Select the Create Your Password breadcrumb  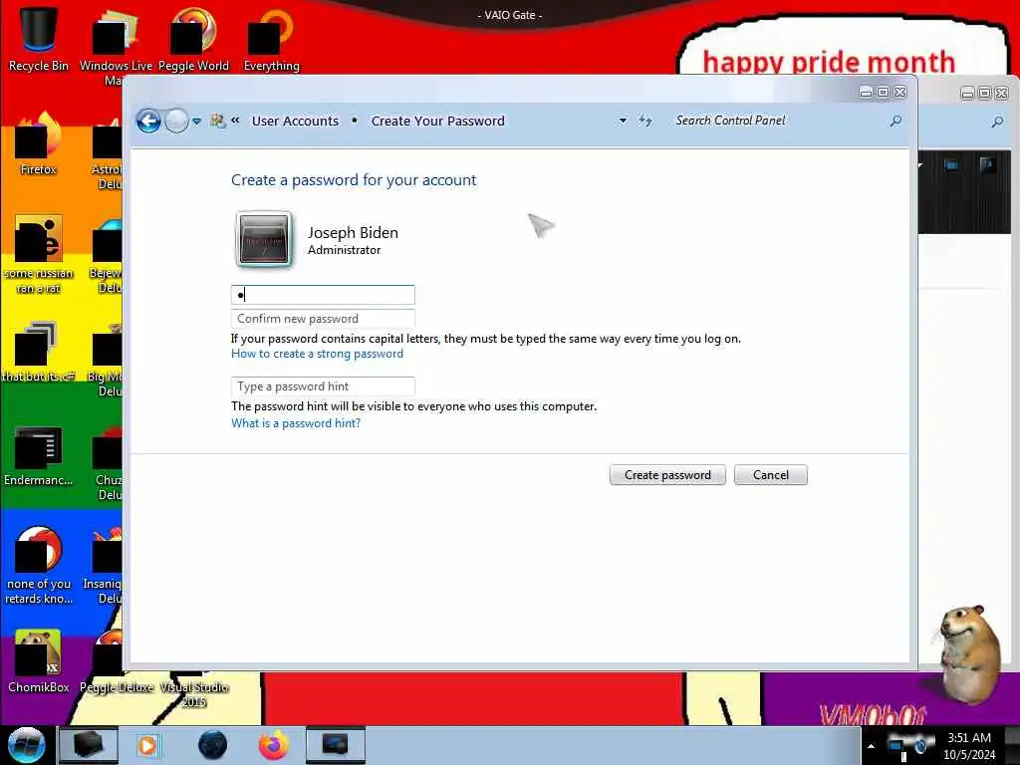(438, 121)
